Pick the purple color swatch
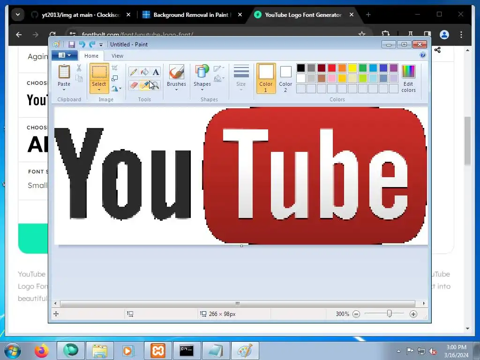Viewport: 480px width, 360px height. click(394, 68)
